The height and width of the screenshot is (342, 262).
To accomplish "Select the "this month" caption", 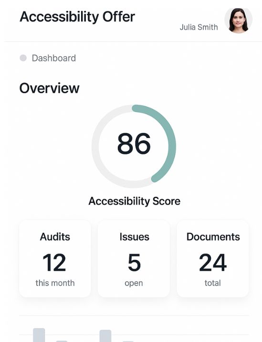I will tap(55, 283).
